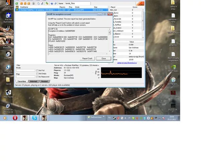Sort server list by Ping column
Viewport: 201px width, 161px height.
70,7
